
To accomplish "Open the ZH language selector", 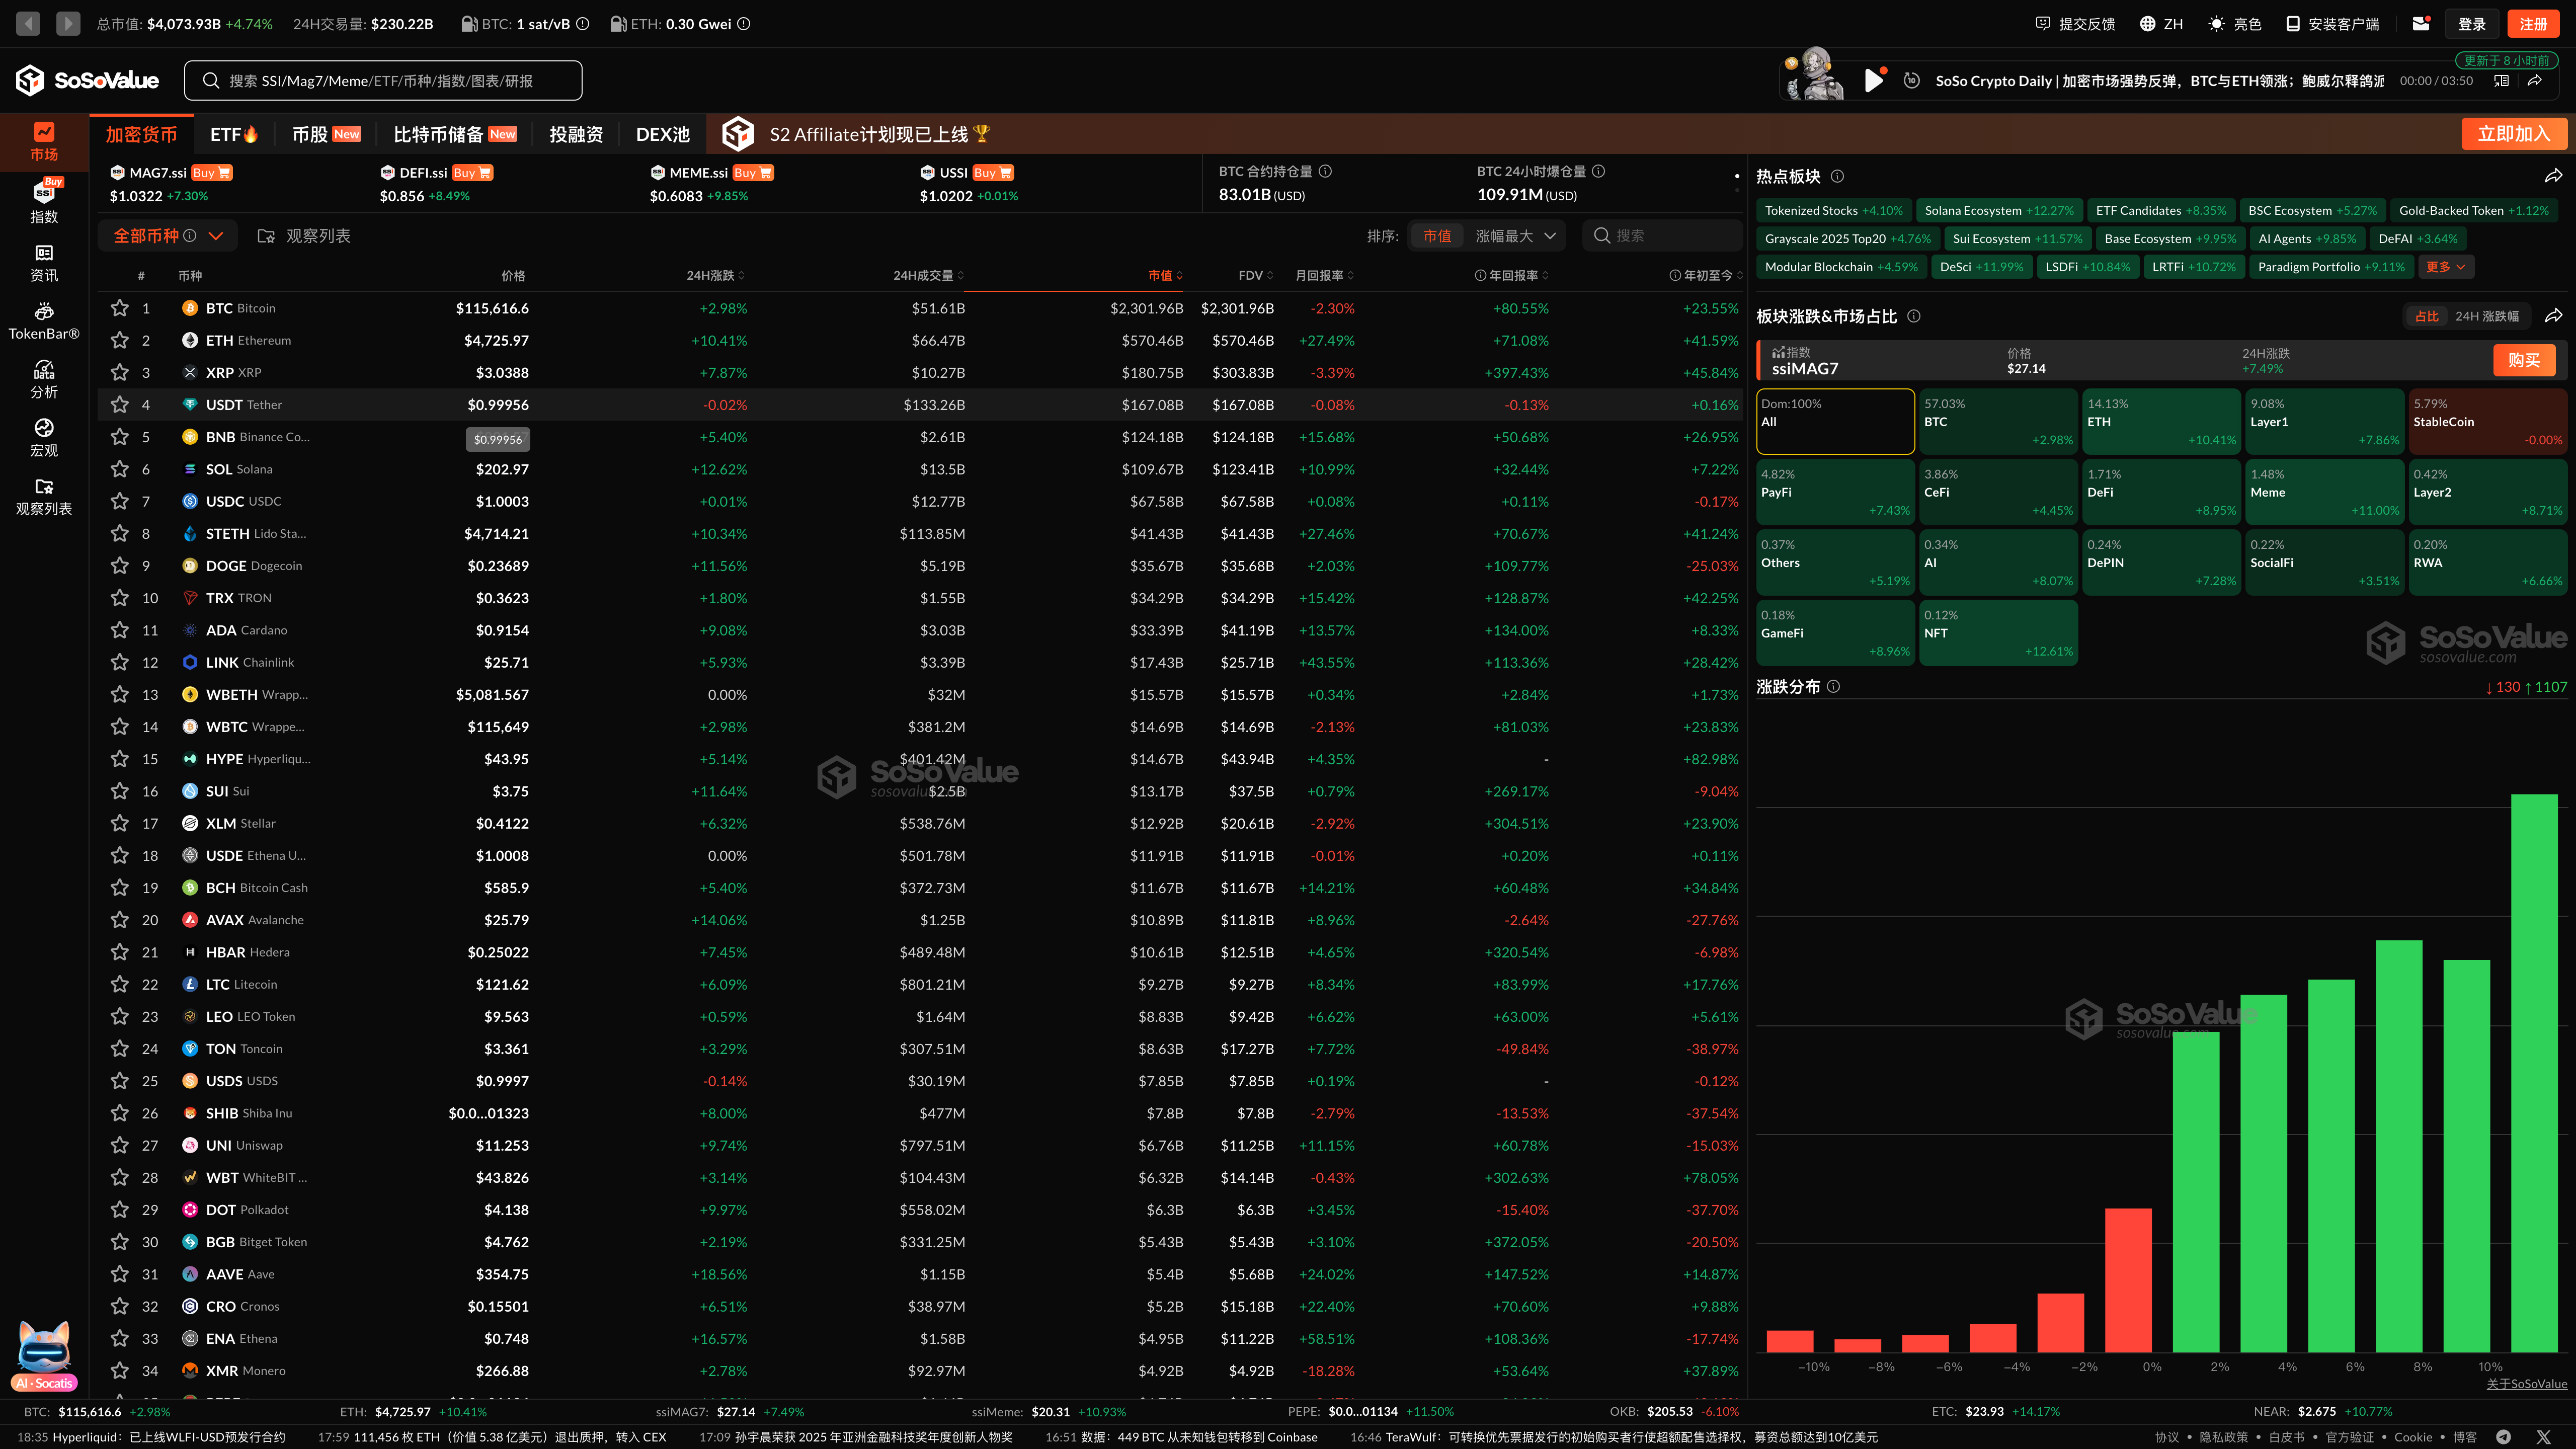I will click(2162, 24).
